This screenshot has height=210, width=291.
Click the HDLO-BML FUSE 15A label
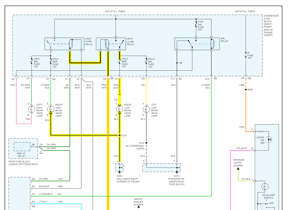click(151, 63)
